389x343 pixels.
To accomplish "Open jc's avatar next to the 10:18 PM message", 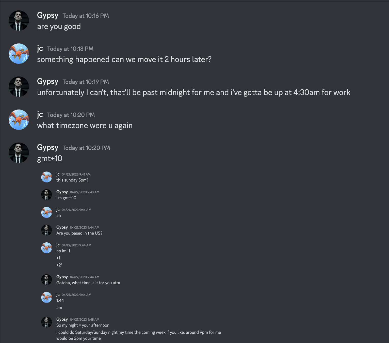I will (19, 54).
